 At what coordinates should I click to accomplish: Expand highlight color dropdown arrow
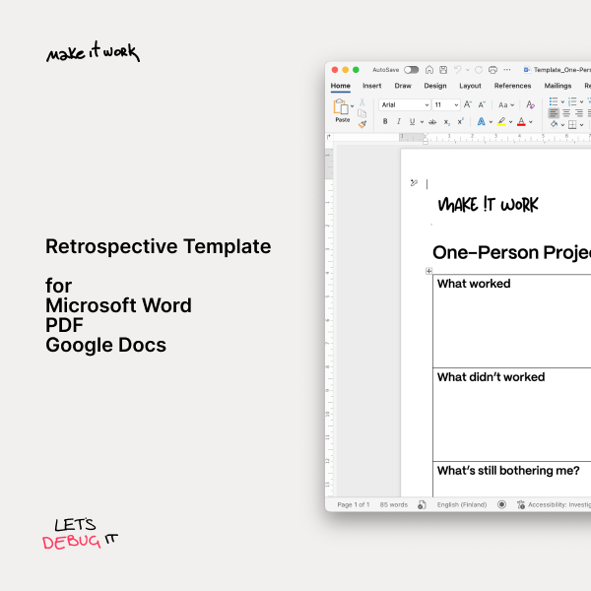(x=510, y=122)
